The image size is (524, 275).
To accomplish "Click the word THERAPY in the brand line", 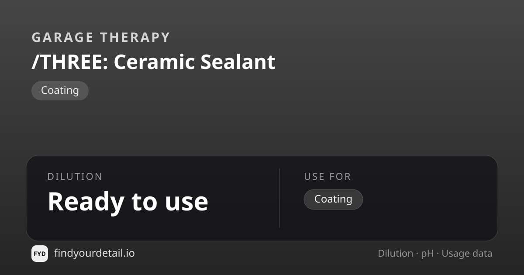I will point(135,38).
